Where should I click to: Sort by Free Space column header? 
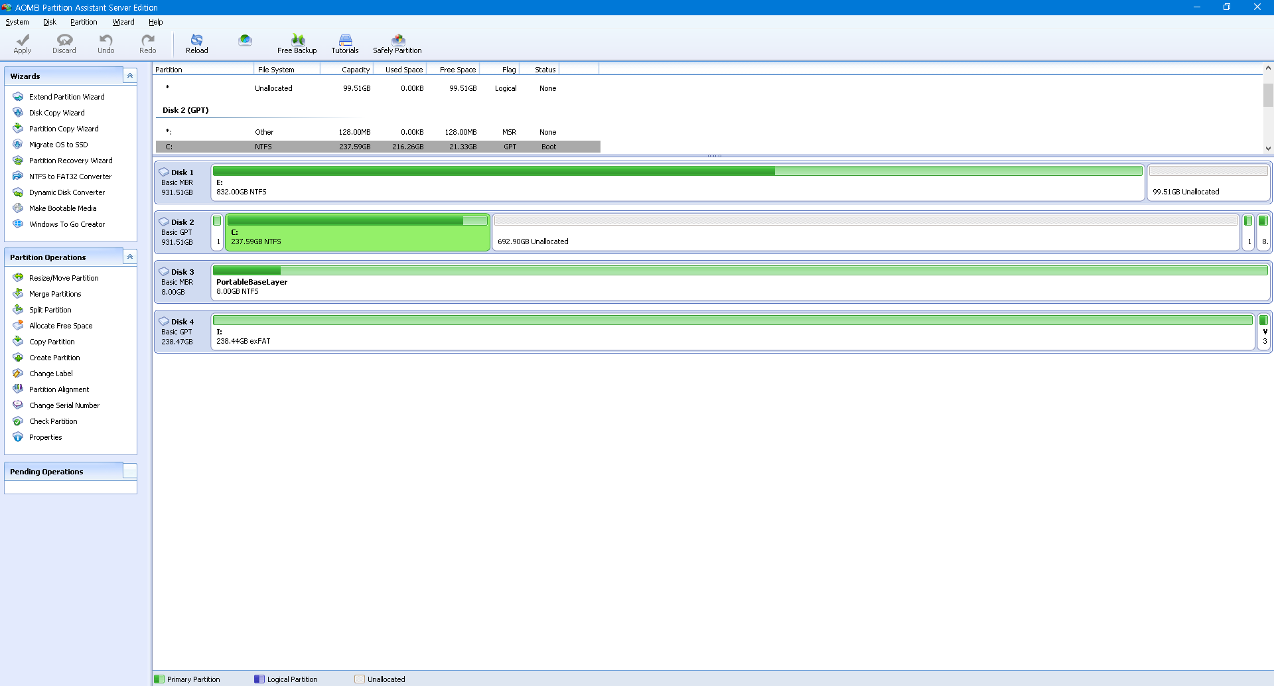coord(453,69)
